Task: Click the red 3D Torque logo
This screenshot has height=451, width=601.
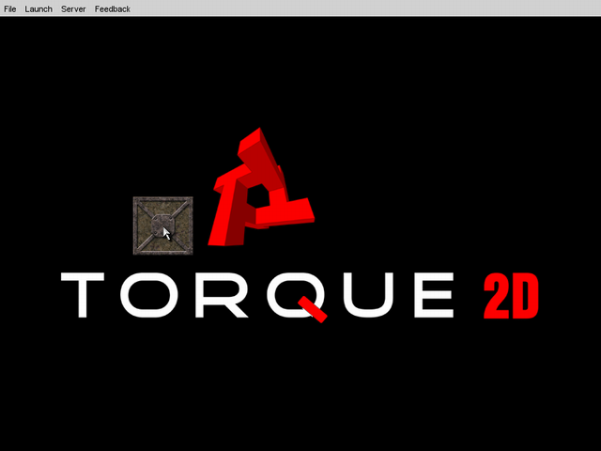Action: point(261,187)
